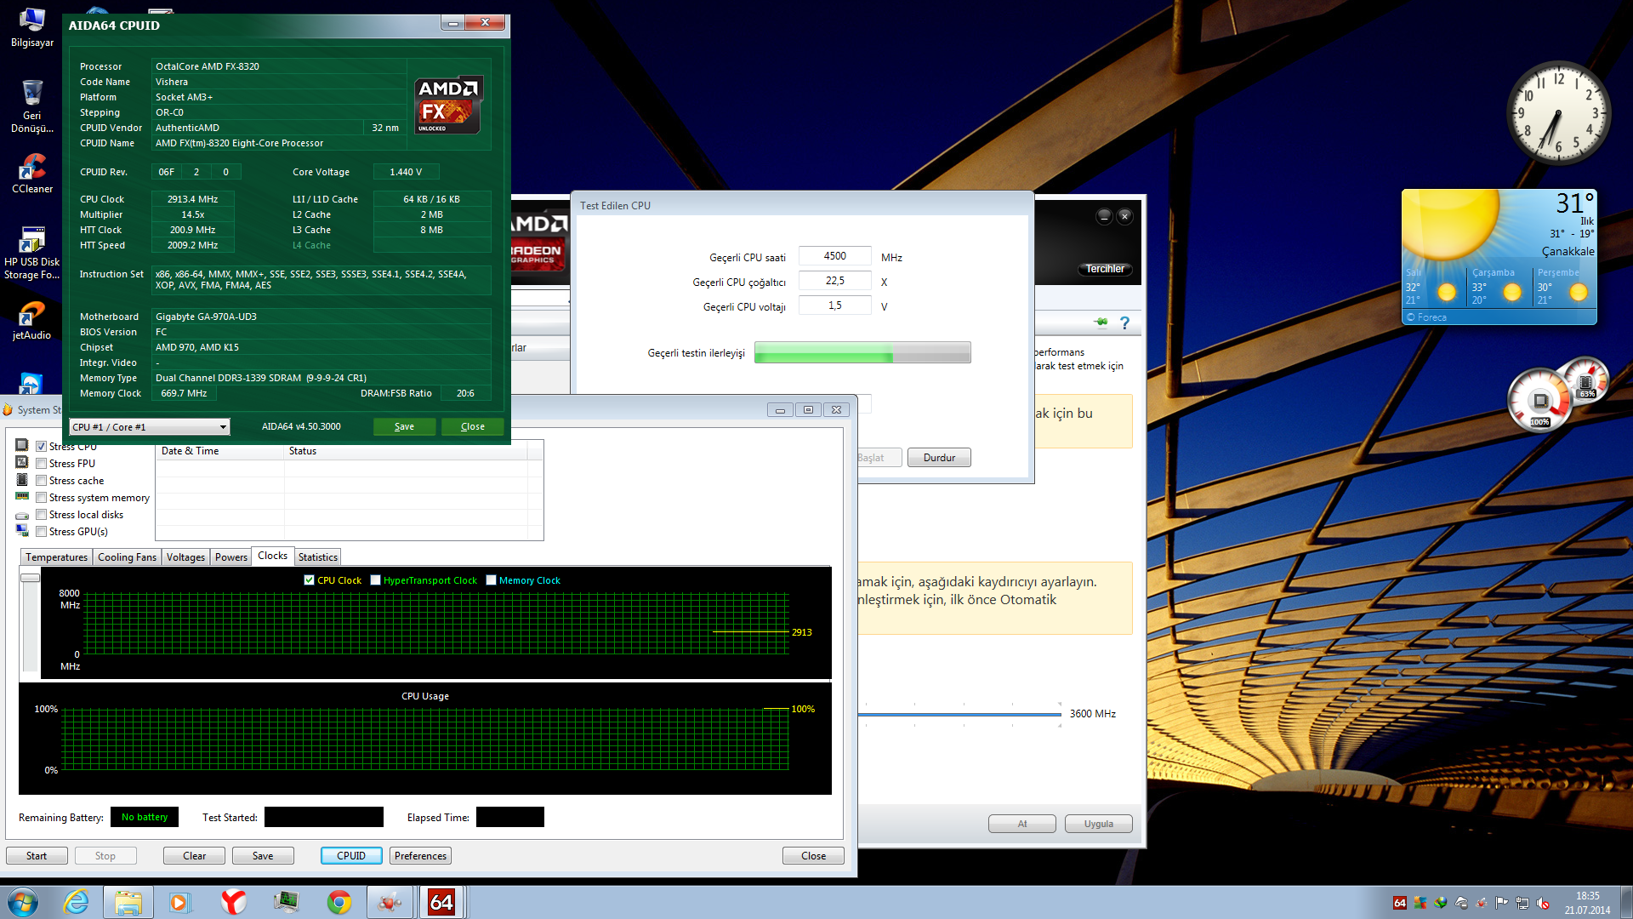The height and width of the screenshot is (919, 1633).
Task: Open network status tray icon
Action: [1522, 903]
